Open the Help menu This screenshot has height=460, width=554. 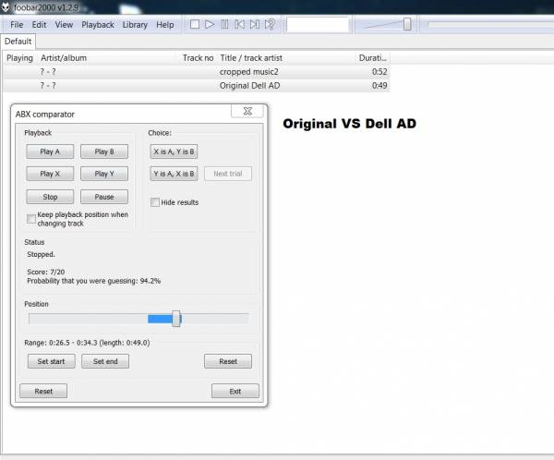165,25
